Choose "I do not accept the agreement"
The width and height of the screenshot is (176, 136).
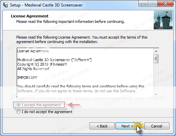(19, 112)
